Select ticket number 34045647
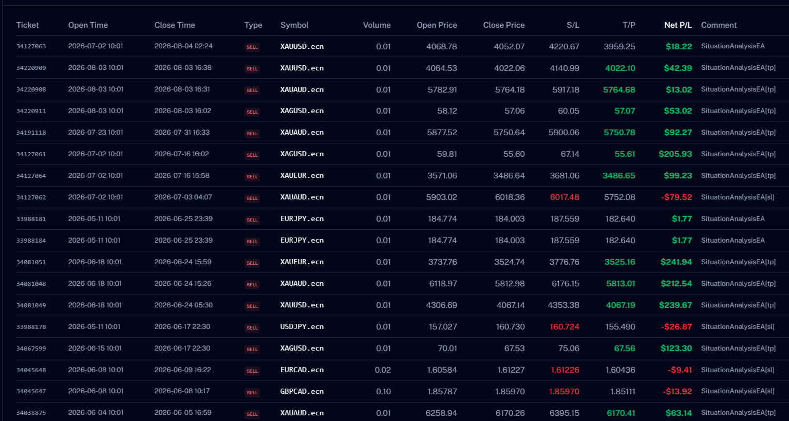789x421 pixels. (31, 391)
